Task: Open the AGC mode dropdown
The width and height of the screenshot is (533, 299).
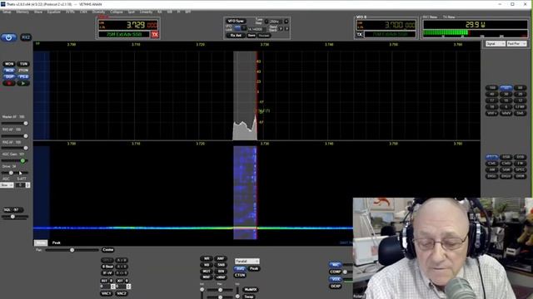Action: pyautogui.click(x=7, y=185)
